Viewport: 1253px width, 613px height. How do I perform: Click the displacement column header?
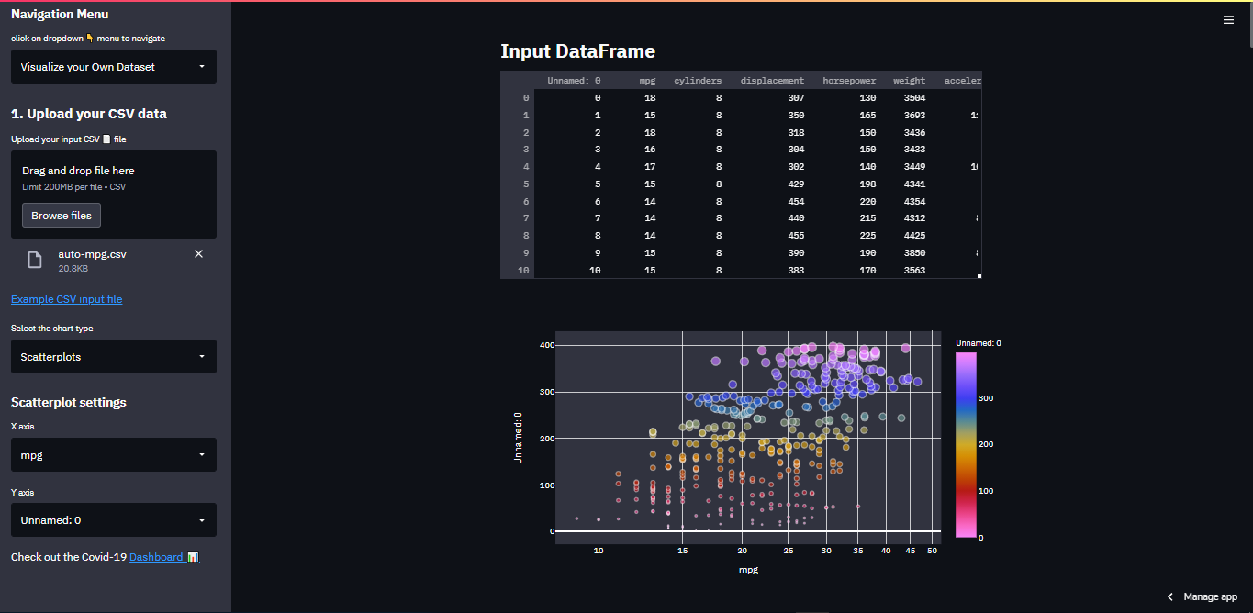(x=772, y=81)
